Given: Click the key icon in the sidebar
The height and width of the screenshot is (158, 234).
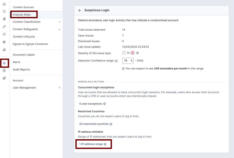Looking at the screenshot, I should pyautogui.click(x=4, y=26).
